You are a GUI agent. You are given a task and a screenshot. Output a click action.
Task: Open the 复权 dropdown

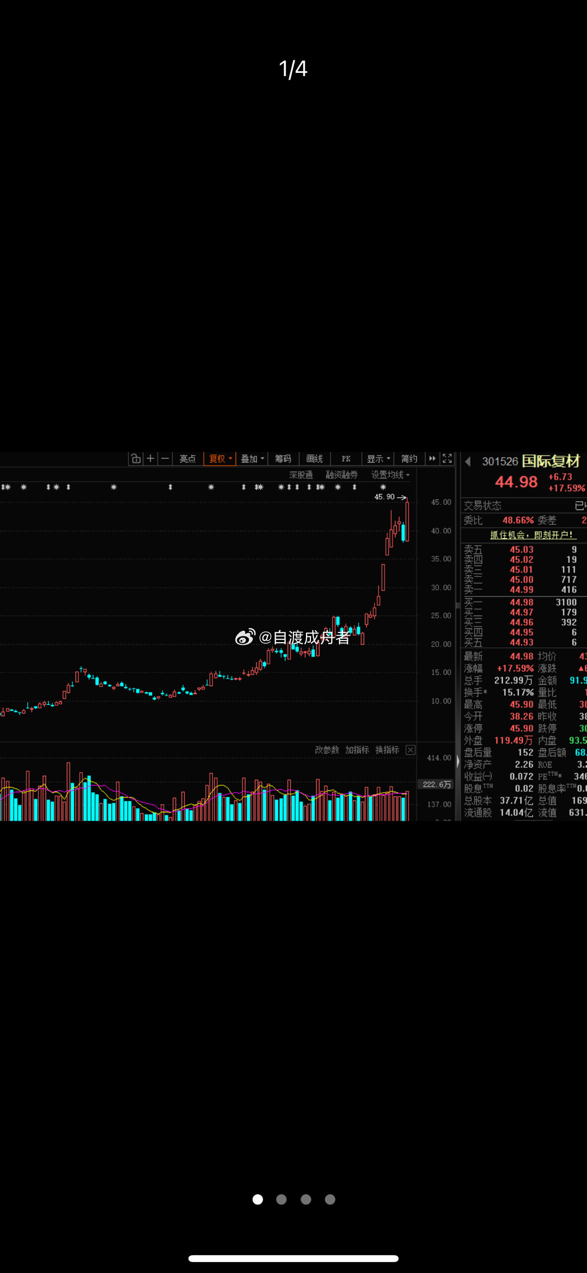pyautogui.click(x=221, y=458)
